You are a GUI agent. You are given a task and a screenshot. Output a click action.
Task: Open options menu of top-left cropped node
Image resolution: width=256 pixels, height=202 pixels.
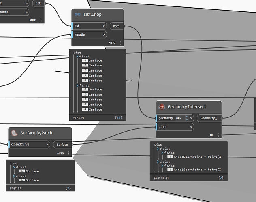click(x=41, y=20)
